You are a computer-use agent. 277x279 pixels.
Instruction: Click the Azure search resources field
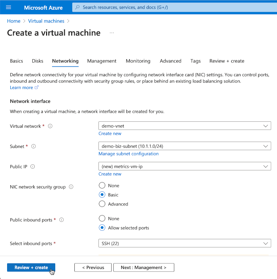click(x=170, y=7)
